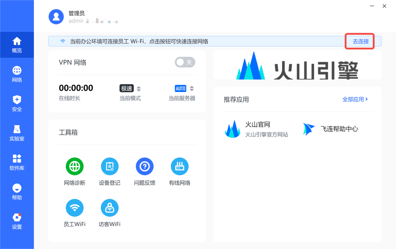Viewport: 396px width, 249px height.
Task: Click the Wi-Fi icon in the notice banner
Action: (63, 41)
